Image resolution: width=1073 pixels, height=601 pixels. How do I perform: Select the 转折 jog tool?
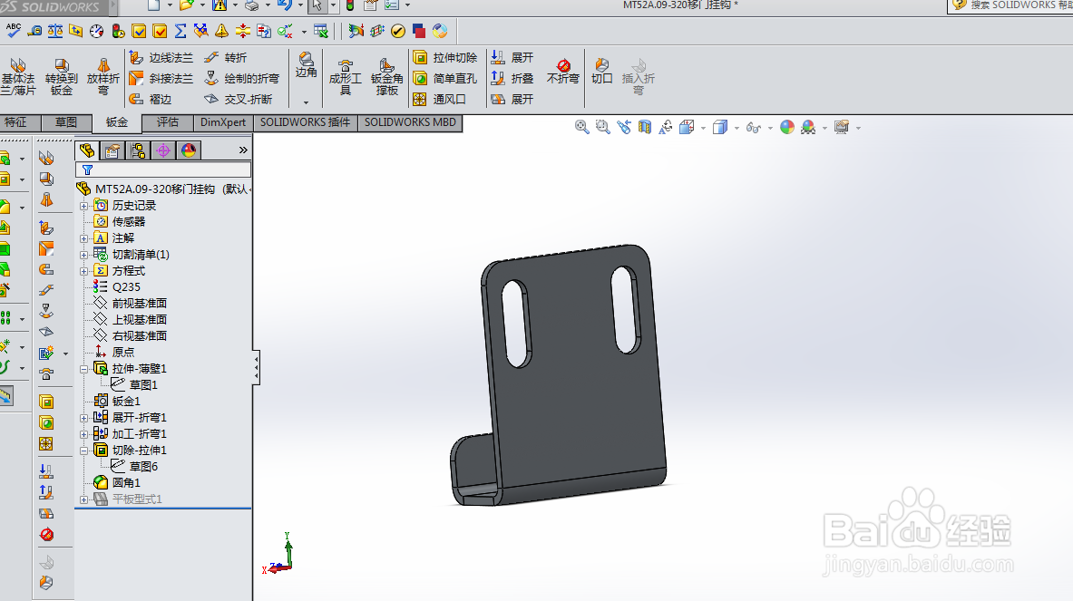coord(226,58)
